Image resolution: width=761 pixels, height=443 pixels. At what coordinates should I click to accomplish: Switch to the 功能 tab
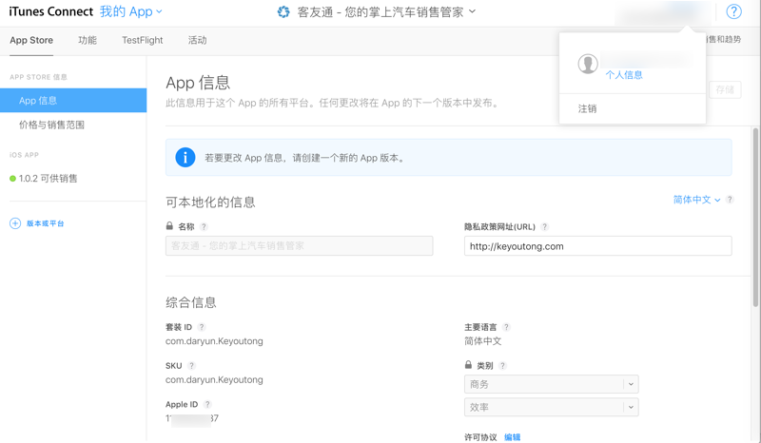tap(88, 40)
